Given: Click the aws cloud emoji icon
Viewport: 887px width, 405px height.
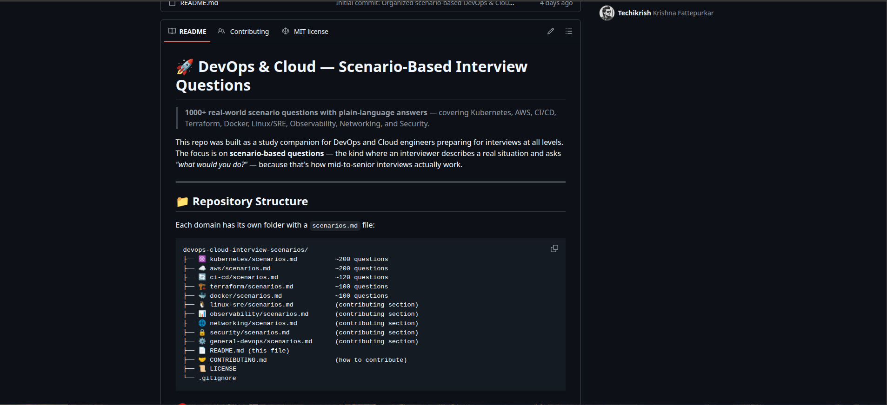Looking at the screenshot, I should click(x=202, y=268).
